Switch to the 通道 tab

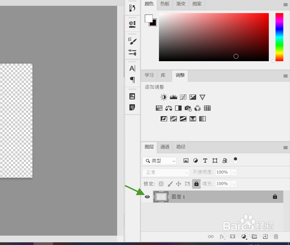[165, 147]
